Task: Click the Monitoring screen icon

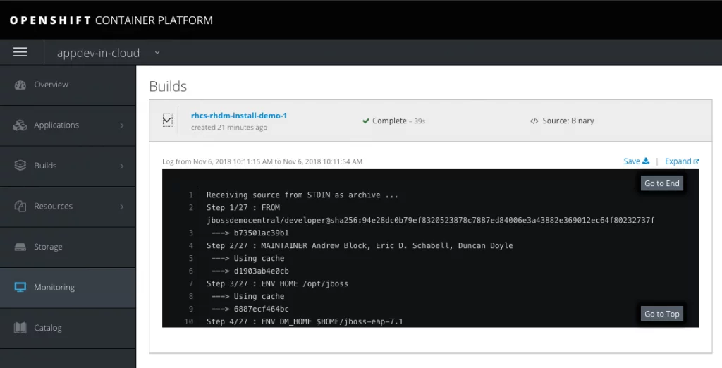Action: tap(20, 288)
